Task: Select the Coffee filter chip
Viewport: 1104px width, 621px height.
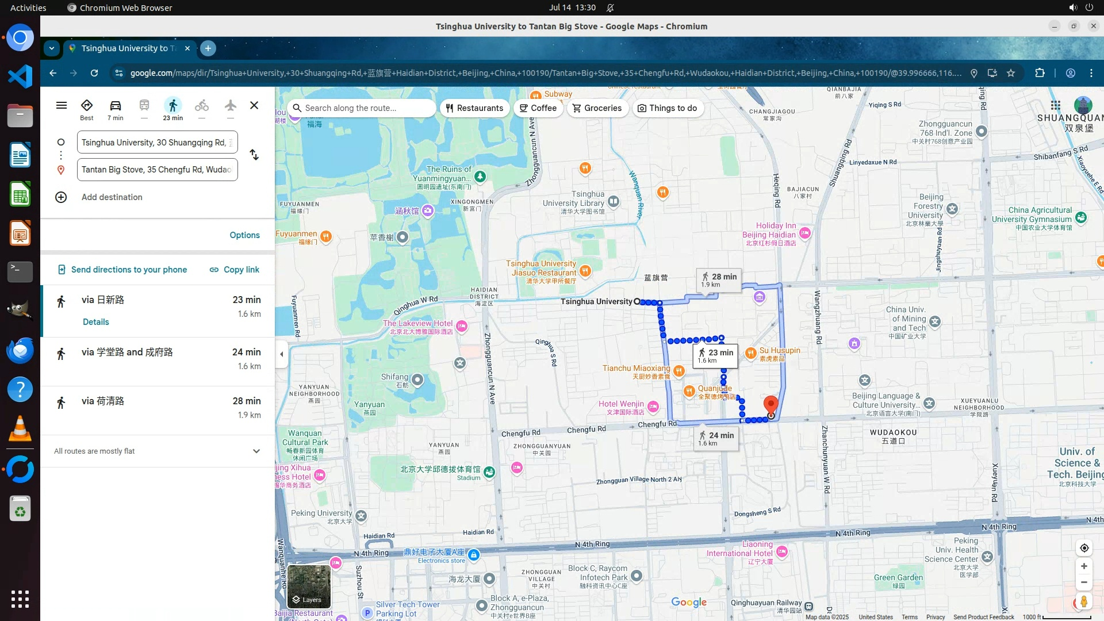Action: pyautogui.click(x=538, y=108)
